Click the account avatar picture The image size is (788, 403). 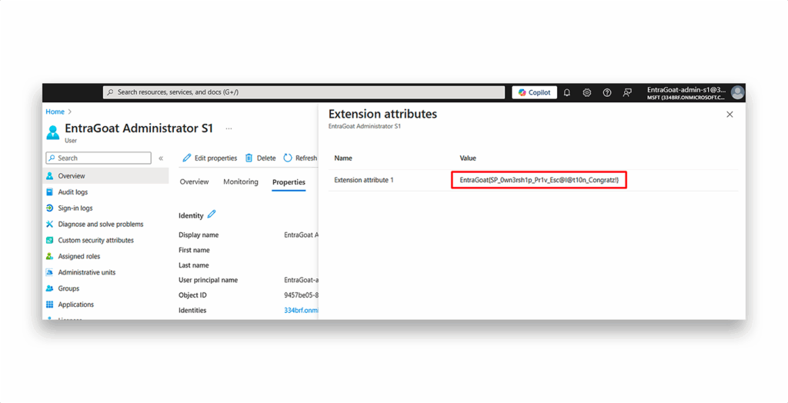(x=737, y=92)
